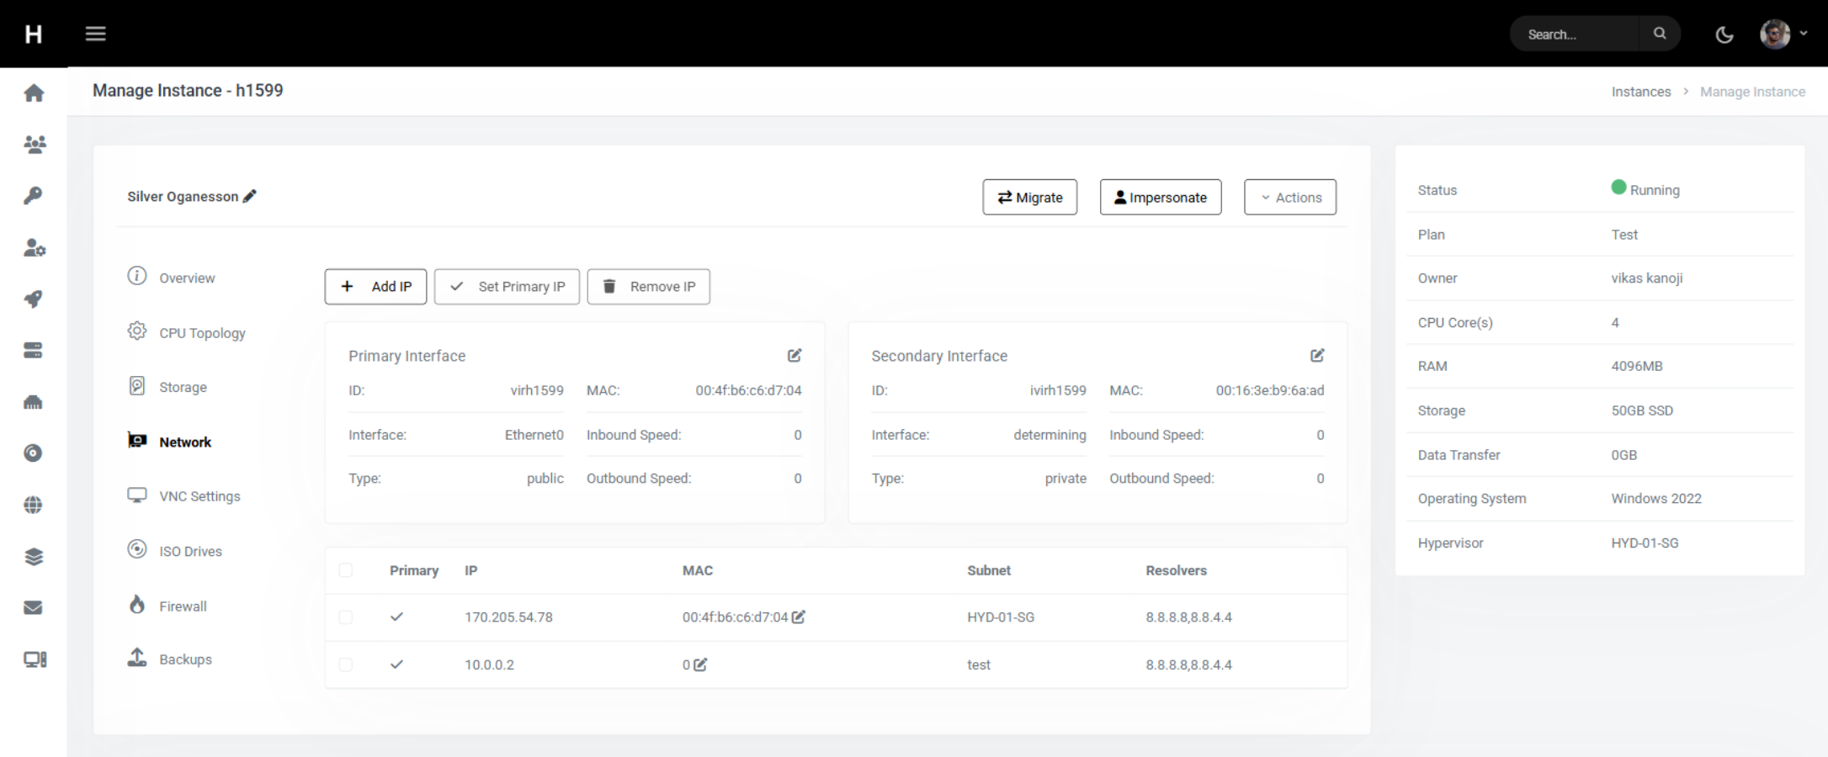Toggle the hamburger sidebar menu
The height and width of the screenshot is (757, 1828).
(96, 34)
